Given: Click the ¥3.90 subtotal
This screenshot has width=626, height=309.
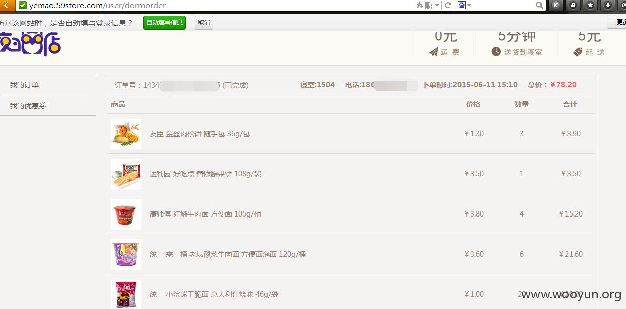Looking at the screenshot, I should [571, 134].
